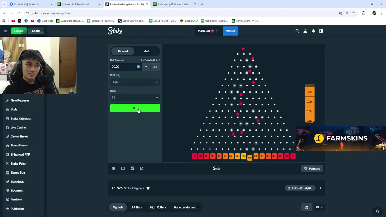Image resolution: width=386 pixels, height=217 pixels.
Task: Open the X bookmark icon
Action: 20,21
